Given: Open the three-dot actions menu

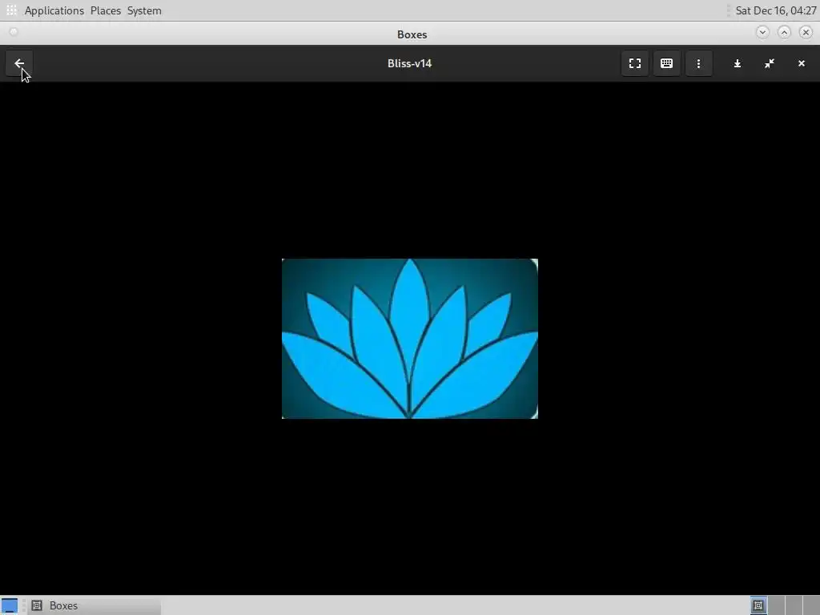Looking at the screenshot, I should tap(698, 63).
